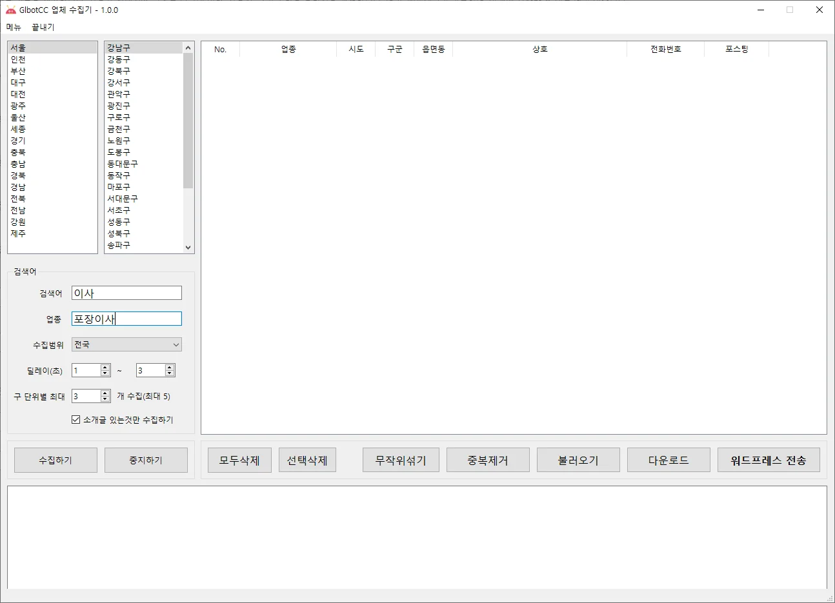Select 강남구 in the district list
835x603 pixels.
coord(144,48)
